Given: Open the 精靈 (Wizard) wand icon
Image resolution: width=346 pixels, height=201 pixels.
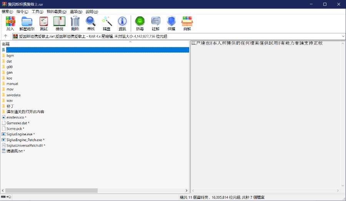Looking at the screenshot, I should tap(106, 23).
